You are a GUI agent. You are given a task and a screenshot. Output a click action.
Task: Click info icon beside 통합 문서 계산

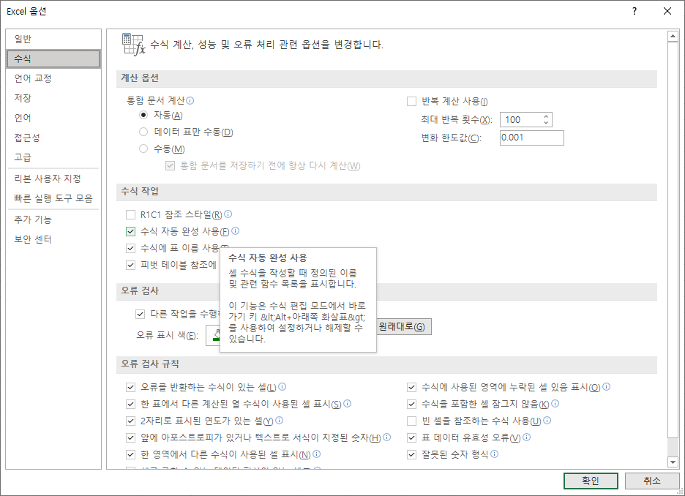click(x=190, y=100)
